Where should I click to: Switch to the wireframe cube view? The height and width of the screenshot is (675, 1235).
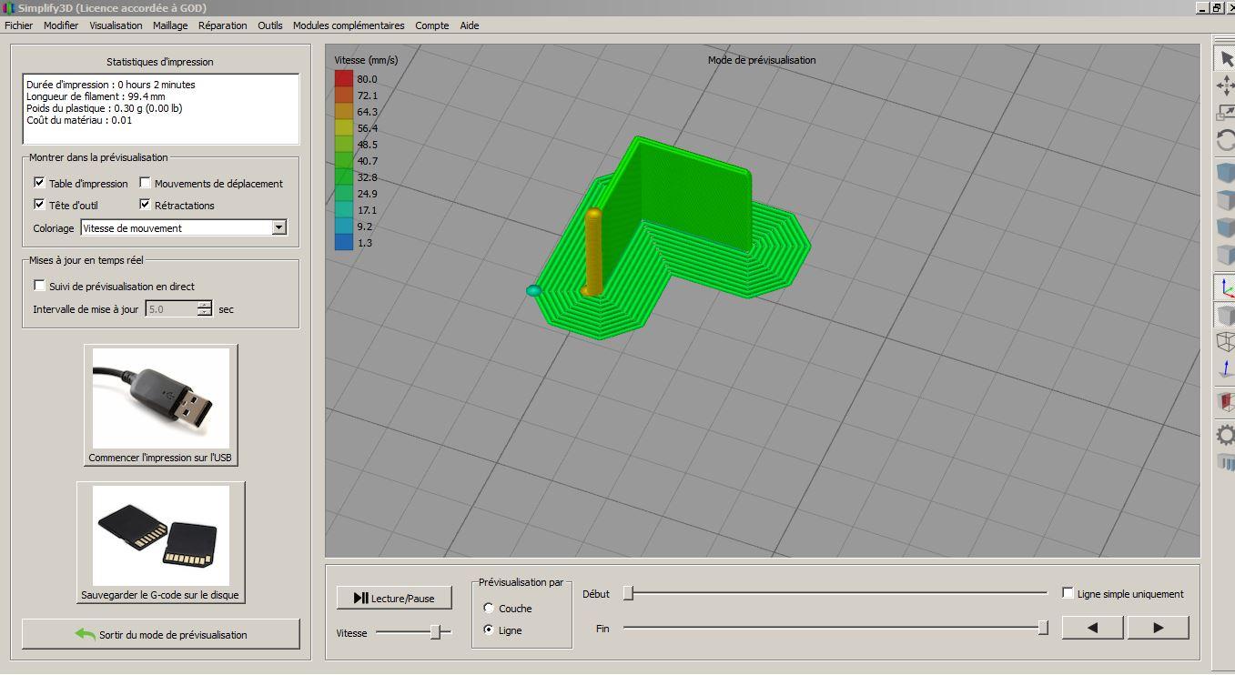pos(1226,342)
